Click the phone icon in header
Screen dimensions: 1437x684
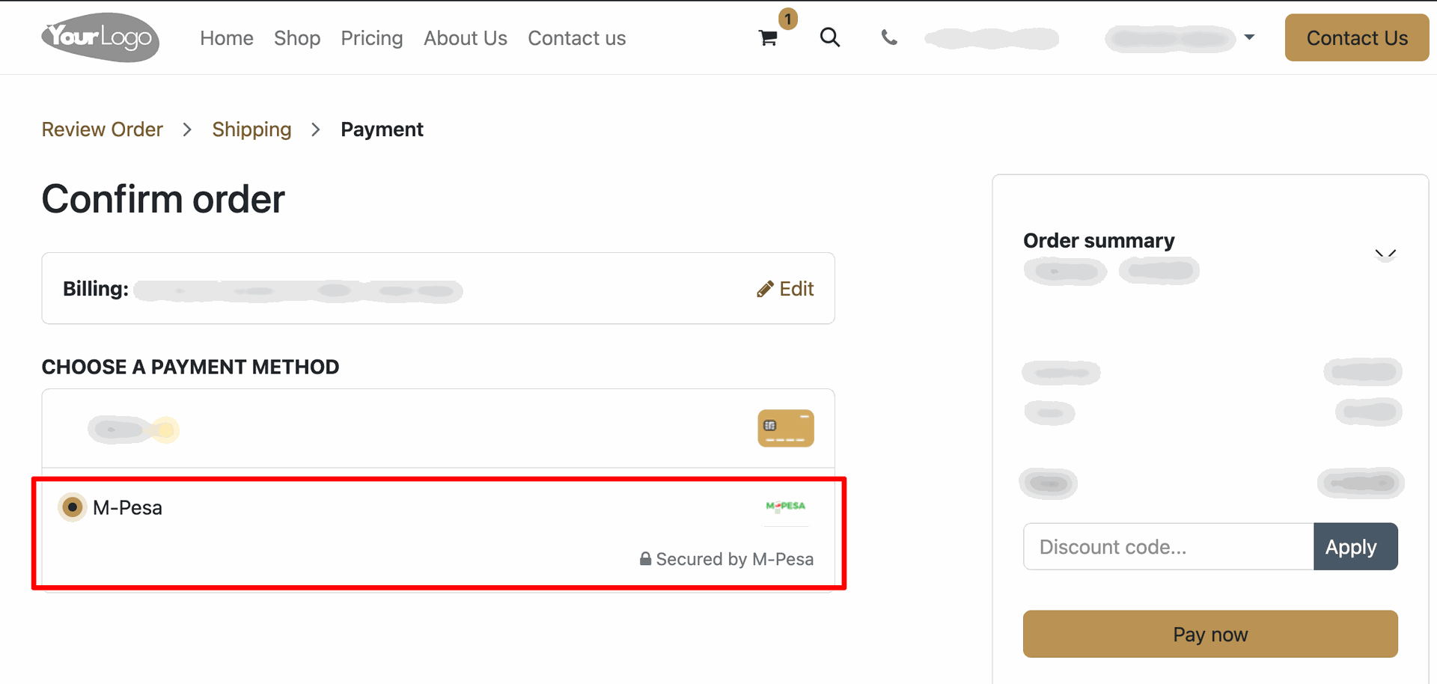click(x=889, y=37)
